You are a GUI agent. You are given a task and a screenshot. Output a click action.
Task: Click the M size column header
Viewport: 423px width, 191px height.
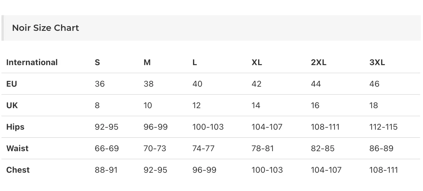click(x=147, y=62)
